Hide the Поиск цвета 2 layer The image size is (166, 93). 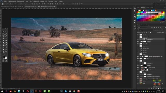tap(138, 39)
